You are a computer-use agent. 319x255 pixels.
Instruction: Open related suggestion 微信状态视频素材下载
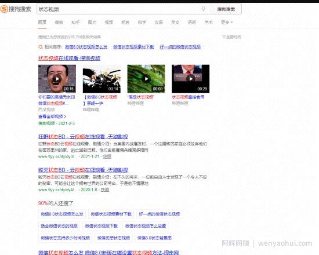pos(133,47)
